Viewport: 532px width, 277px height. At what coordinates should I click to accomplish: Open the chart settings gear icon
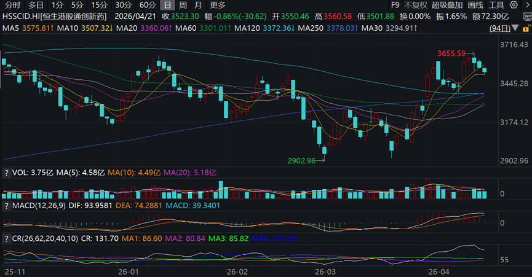[x=514, y=5]
